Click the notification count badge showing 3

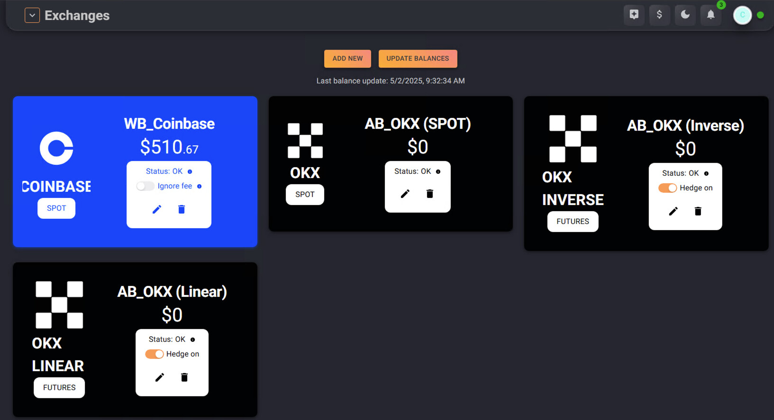(x=721, y=5)
